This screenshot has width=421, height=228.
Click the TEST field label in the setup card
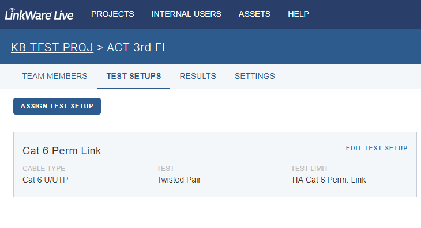pos(166,169)
